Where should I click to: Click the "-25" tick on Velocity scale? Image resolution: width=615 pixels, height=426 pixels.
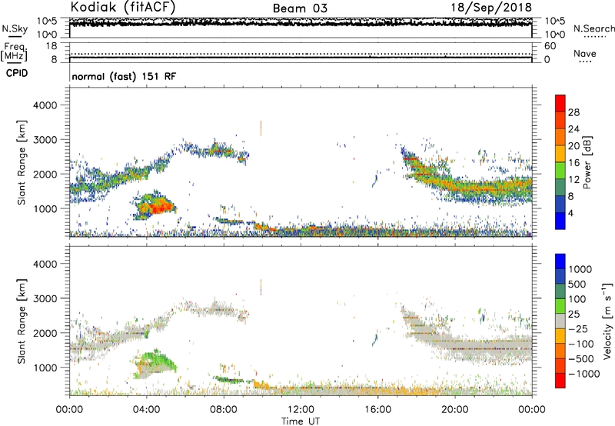(578, 329)
